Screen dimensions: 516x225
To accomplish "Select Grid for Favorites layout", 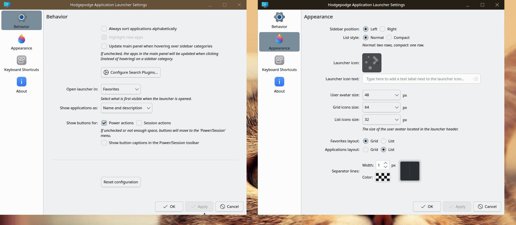I will tap(366, 141).
